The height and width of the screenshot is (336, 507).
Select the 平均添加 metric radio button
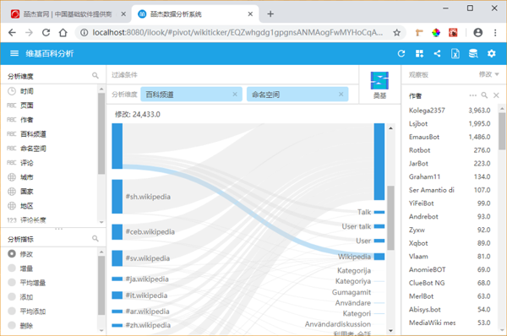(x=12, y=311)
